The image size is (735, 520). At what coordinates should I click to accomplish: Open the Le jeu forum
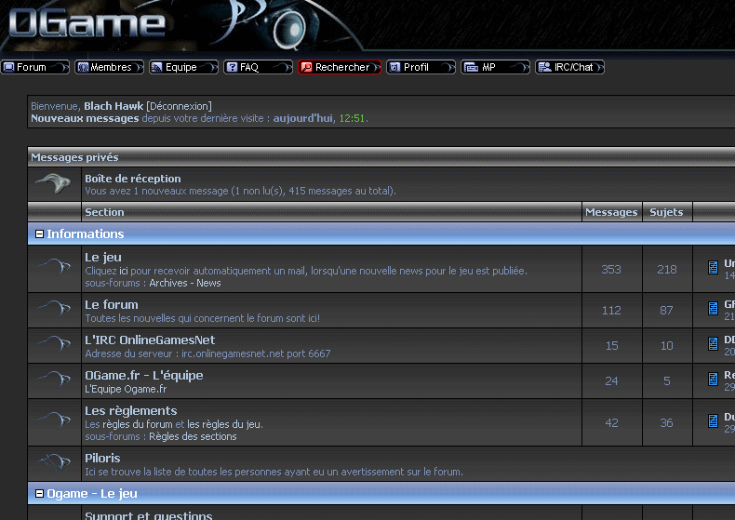pos(103,257)
